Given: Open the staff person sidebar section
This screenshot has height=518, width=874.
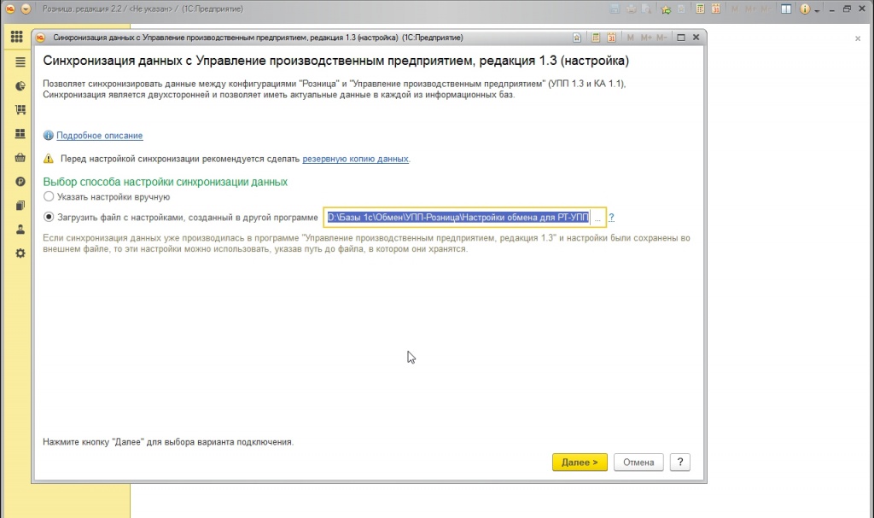Looking at the screenshot, I should click(x=20, y=230).
